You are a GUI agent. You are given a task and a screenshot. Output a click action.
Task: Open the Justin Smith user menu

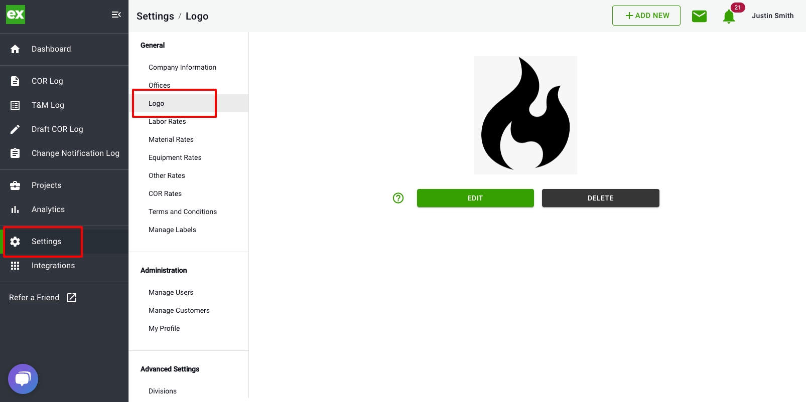[773, 16]
